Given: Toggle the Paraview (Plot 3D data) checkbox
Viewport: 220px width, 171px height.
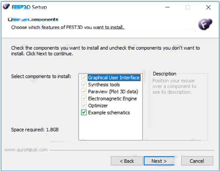Looking at the screenshot, I should click(x=84, y=92).
